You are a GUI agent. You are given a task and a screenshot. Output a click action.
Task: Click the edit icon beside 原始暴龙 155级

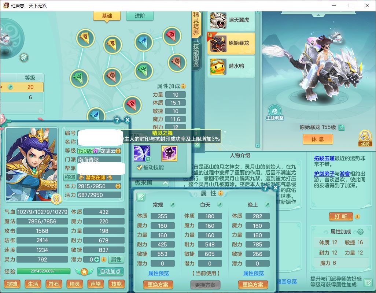(x=342, y=127)
